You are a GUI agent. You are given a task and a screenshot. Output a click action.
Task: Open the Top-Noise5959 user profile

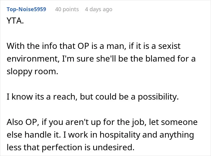(27, 9)
